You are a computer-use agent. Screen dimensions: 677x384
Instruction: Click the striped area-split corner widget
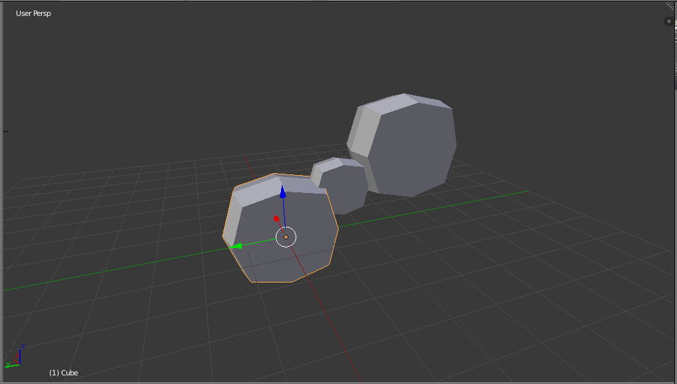(x=672, y=6)
